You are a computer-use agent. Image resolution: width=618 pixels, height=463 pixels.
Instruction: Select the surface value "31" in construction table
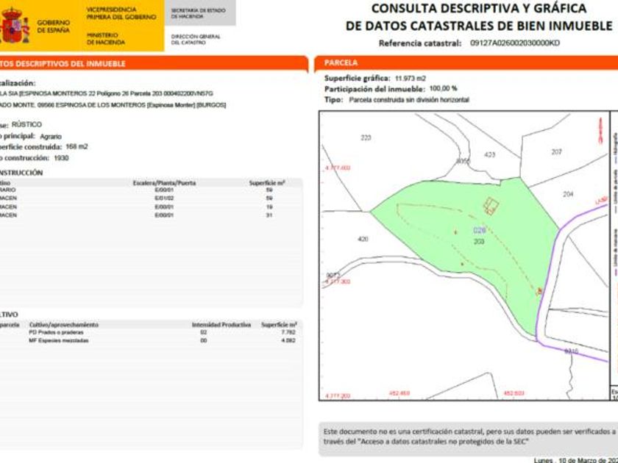269,215
